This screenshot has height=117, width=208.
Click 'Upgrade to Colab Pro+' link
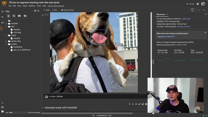tap(166, 37)
